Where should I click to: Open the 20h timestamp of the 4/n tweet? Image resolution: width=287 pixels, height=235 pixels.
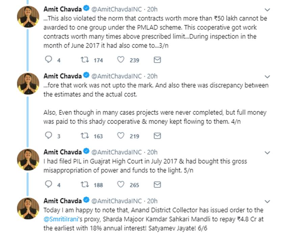(153, 76)
